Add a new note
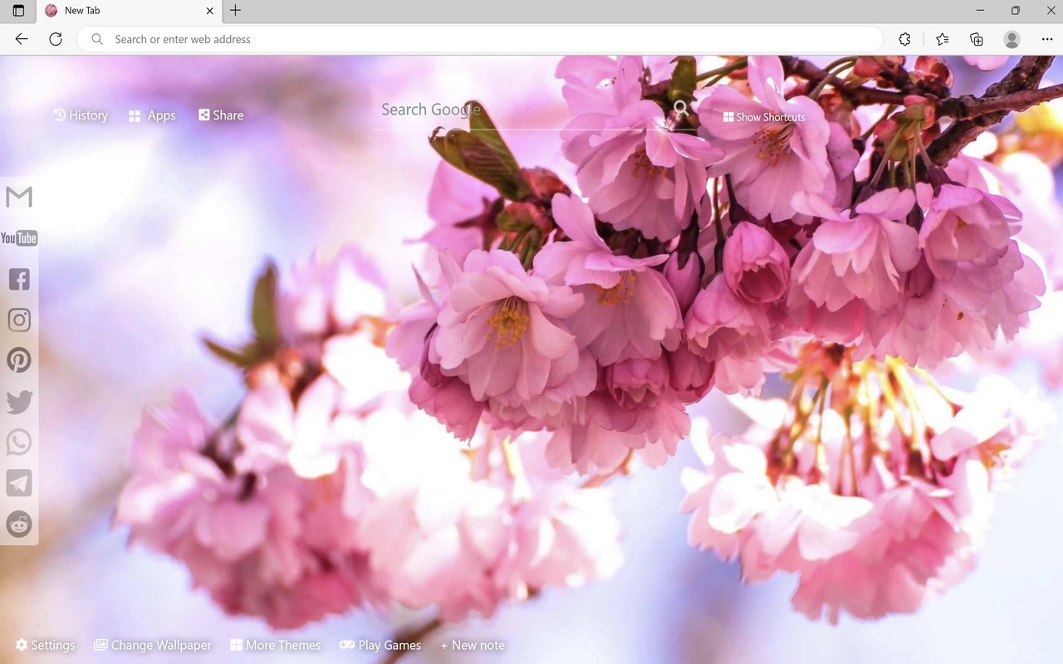Viewport: 1063px width, 664px height. [x=473, y=645]
